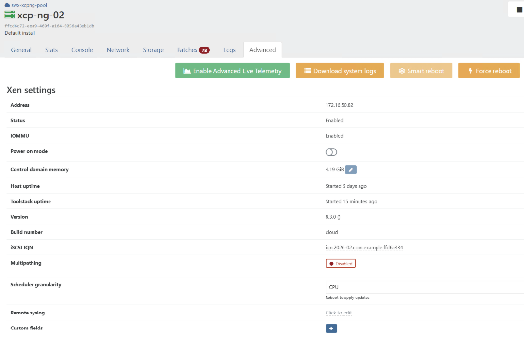This screenshot has width=524, height=345.
Task: Add a custom field with plus button
Action: pos(331,329)
